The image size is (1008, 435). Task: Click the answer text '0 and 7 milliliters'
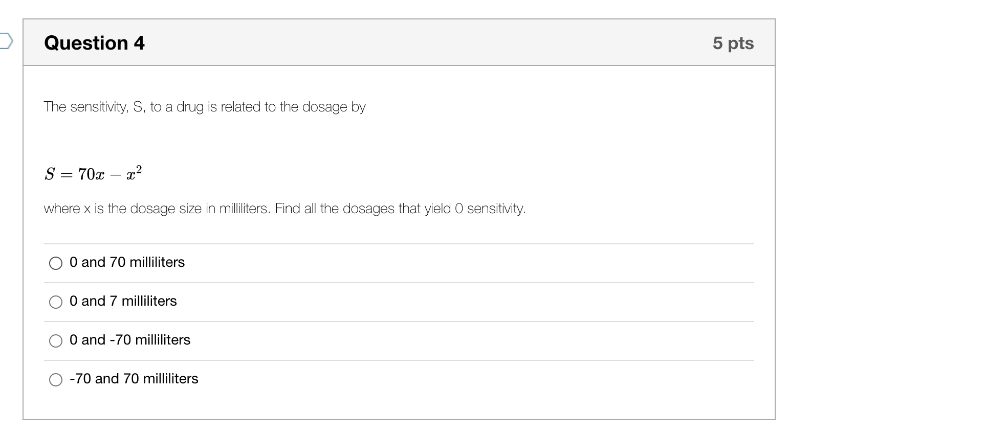(x=123, y=301)
